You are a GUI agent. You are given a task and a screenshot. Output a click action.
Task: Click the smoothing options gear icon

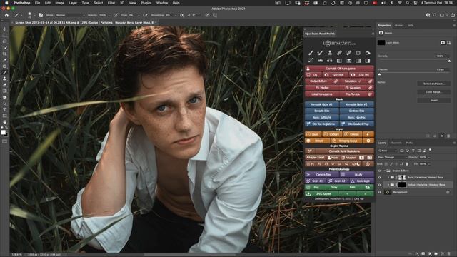click(x=181, y=15)
